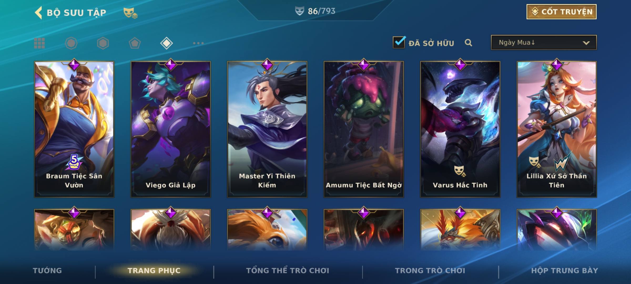Uncheck the Đã Sở Hữu checkbox

pyautogui.click(x=399, y=42)
